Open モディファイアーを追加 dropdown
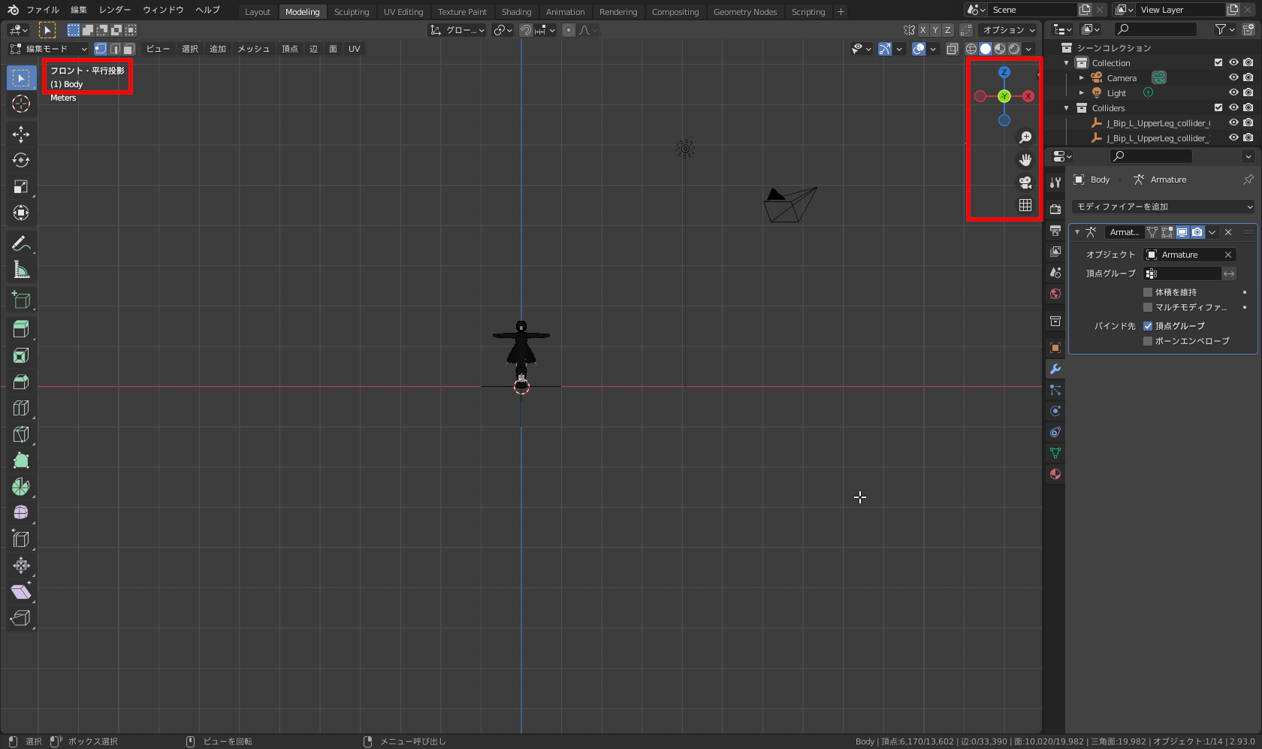This screenshot has height=749, width=1262. 1164,207
